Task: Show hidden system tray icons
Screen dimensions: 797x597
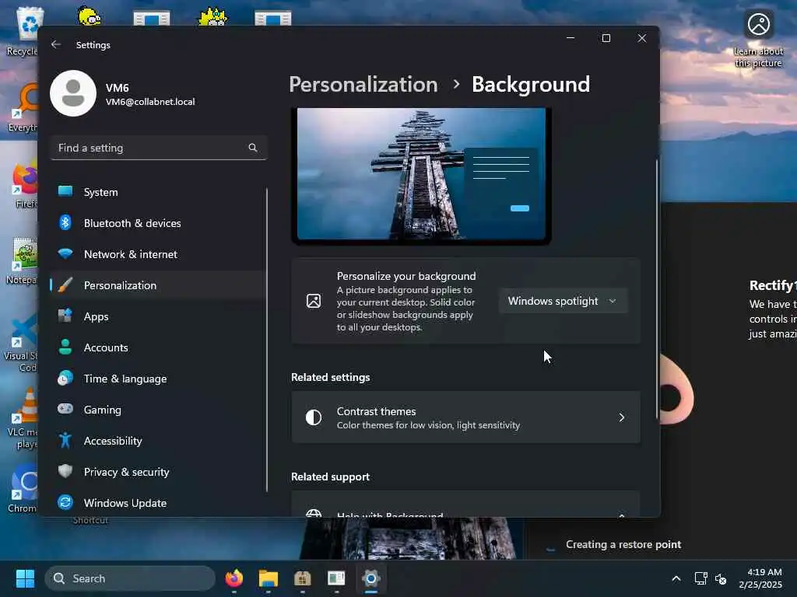Action: (x=676, y=578)
